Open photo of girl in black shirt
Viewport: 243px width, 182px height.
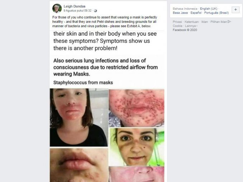click(79, 117)
